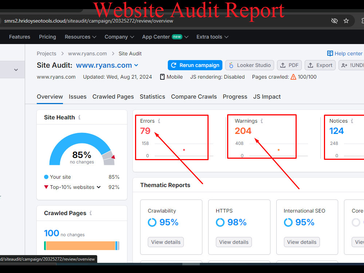Image resolution: width=364 pixels, height=273 pixels.
Task: Collapse the left sidebar chevron
Action: pos(16,70)
